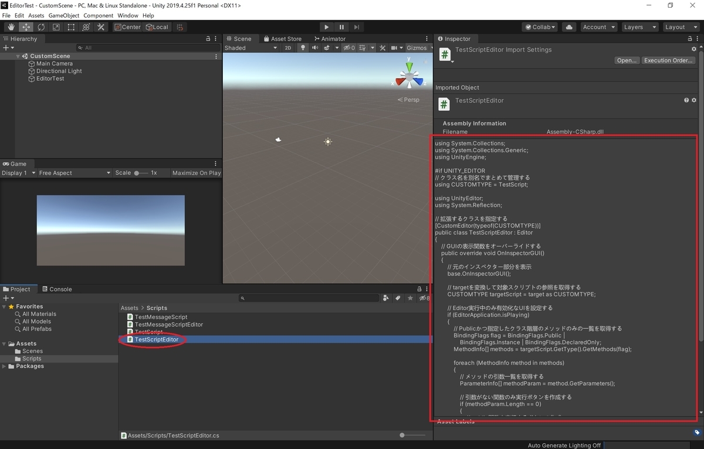Toggle Center pivot mode

pyautogui.click(x=127, y=27)
